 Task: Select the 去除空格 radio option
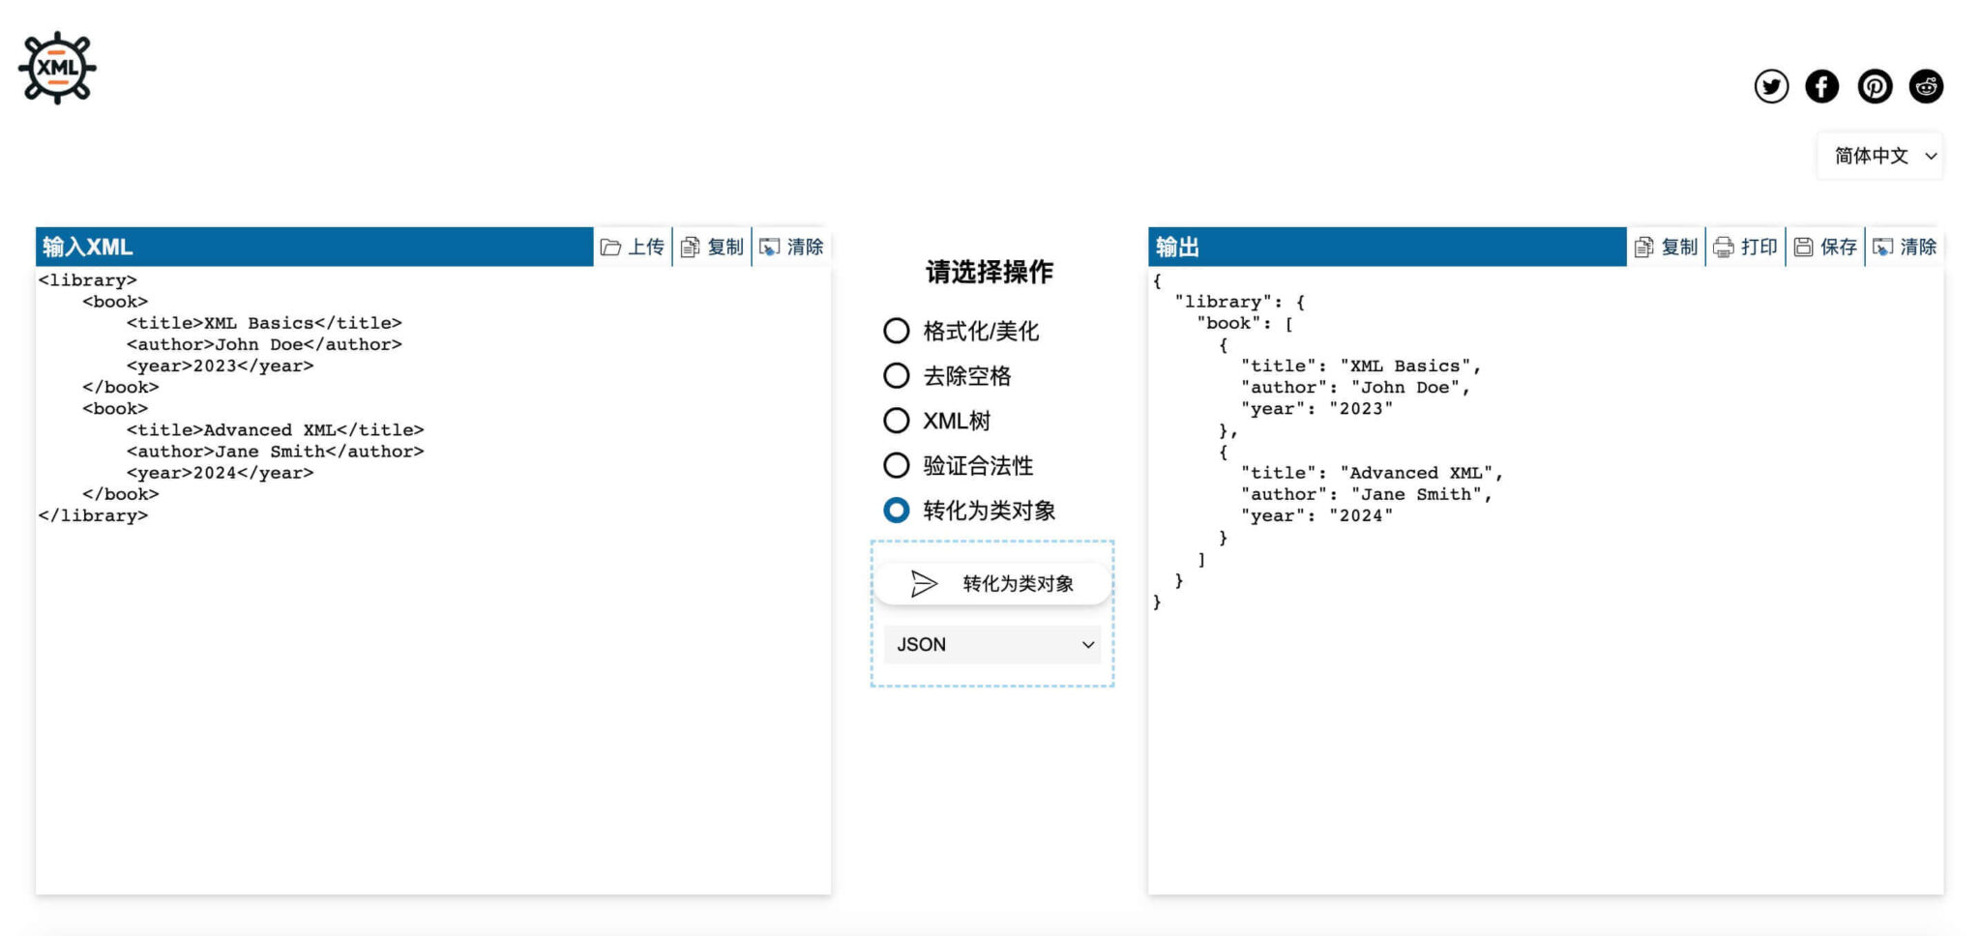pyautogui.click(x=895, y=376)
